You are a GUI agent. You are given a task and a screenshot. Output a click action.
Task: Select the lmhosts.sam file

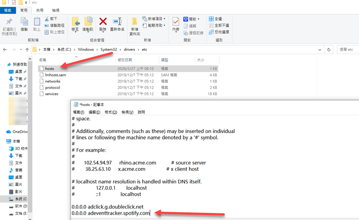coord(56,75)
